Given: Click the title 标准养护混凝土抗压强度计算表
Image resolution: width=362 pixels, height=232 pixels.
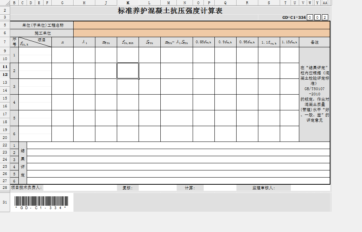Looking at the screenshot, I should 170,11.
